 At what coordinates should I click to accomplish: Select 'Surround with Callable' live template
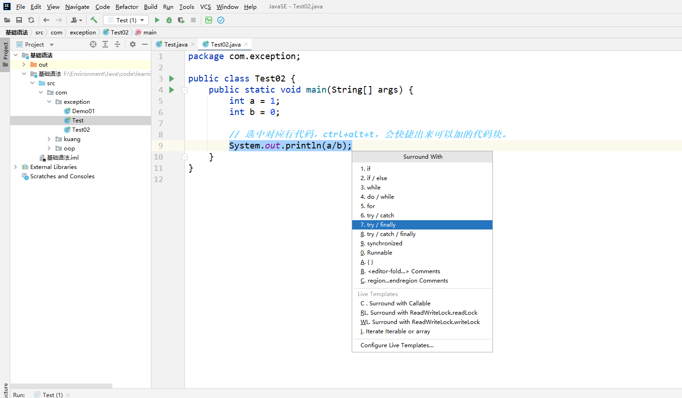(422, 304)
